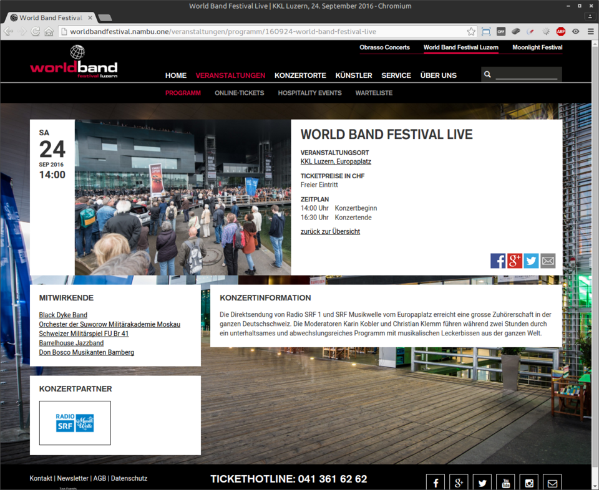Screen dimensions: 599x490
Task: Open the KONZERTORTE menu item
Action: pyautogui.click(x=300, y=75)
